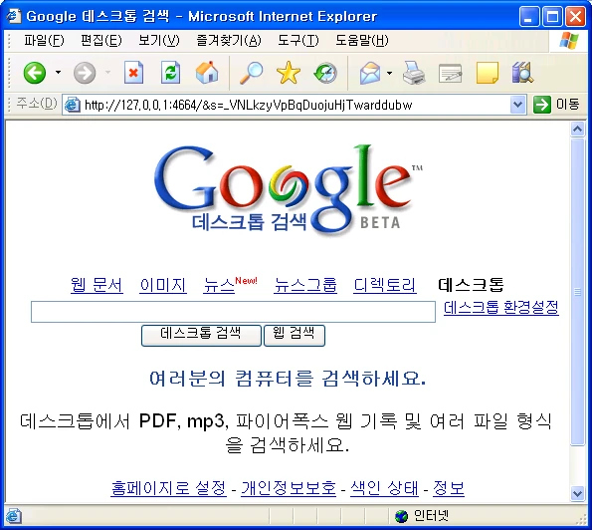Open the 보기(V) menu
The height and width of the screenshot is (530, 592).
(x=158, y=40)
